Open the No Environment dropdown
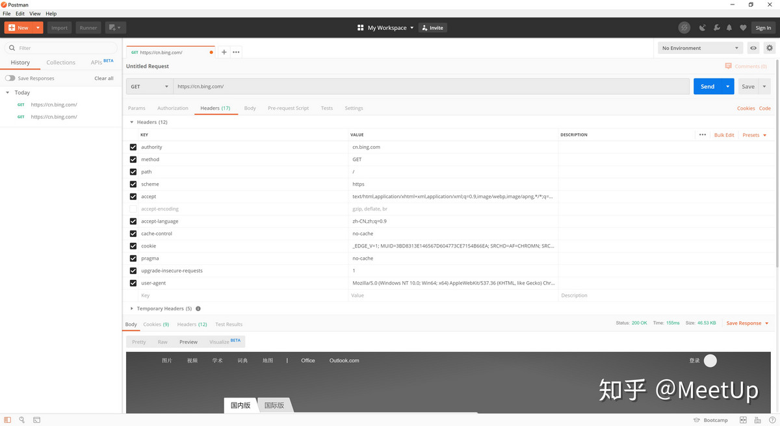The width and height of the screenshot is (780, 426). coord(700,47)
